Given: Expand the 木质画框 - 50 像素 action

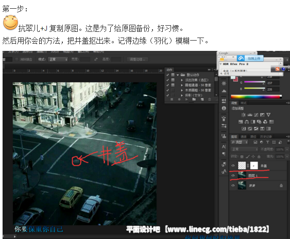Looking at the screenshot, I should pos(182,90).
